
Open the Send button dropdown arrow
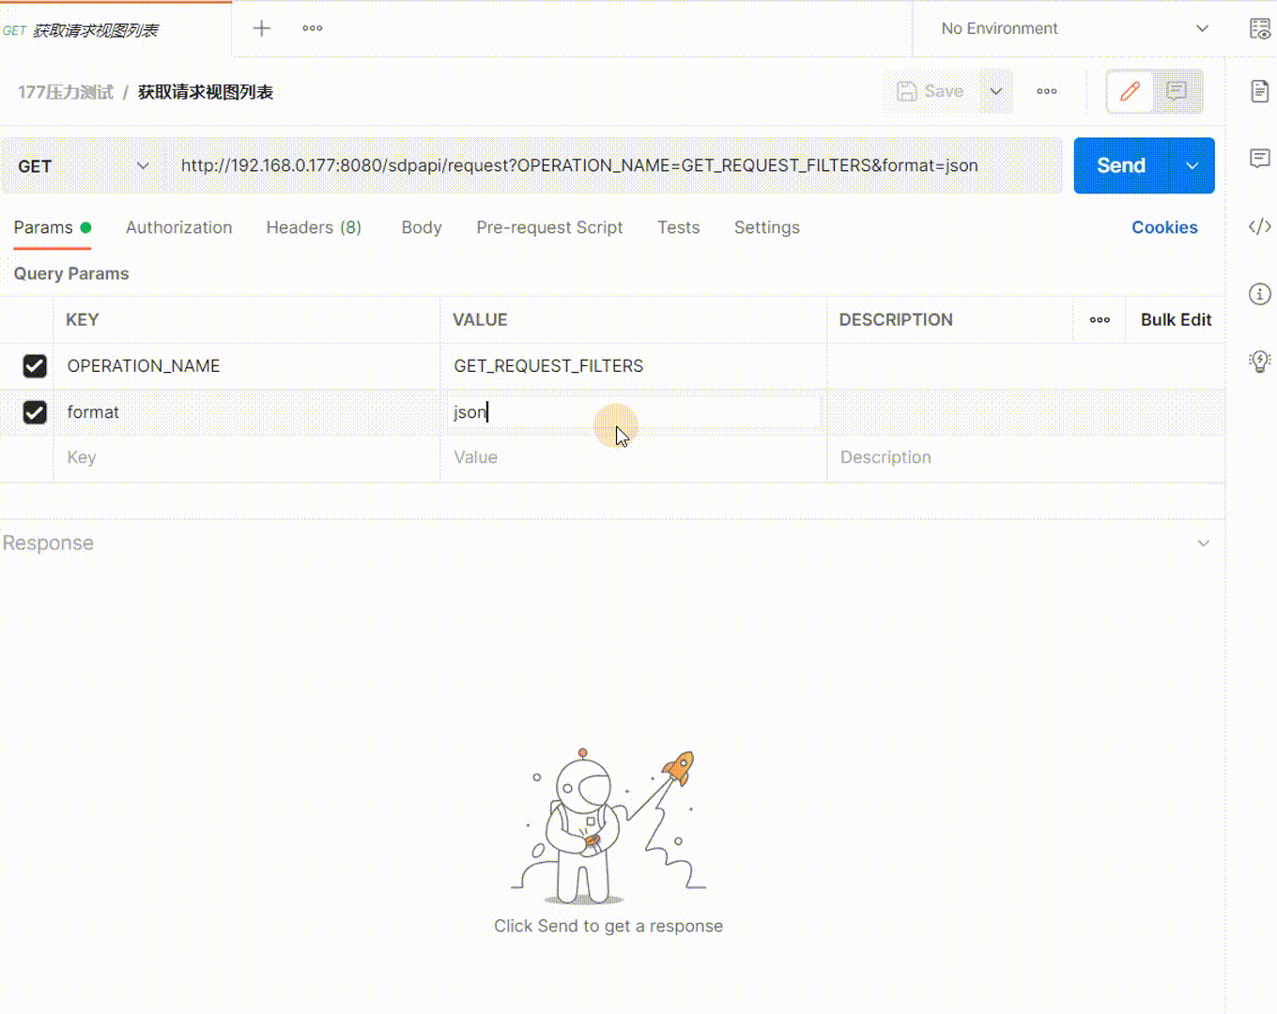[x=1192, y=166]
